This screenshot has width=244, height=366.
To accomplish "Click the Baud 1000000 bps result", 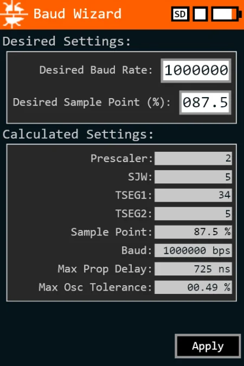I will click(193, 251).
